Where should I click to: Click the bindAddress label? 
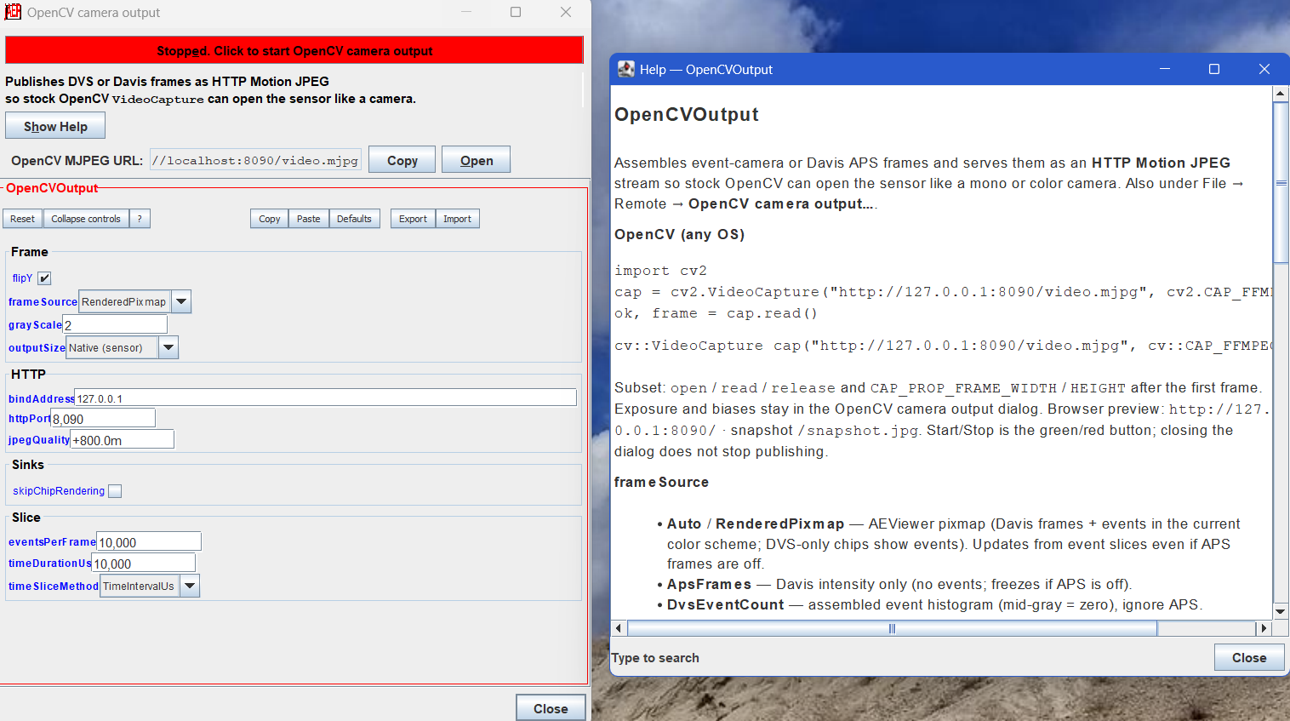(42, 398)
